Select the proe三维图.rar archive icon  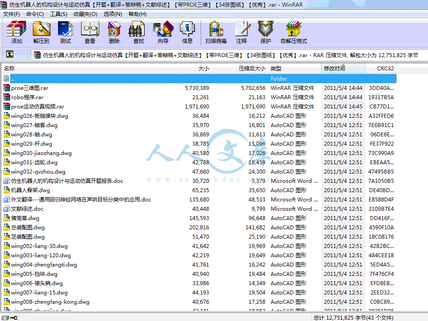click(x=7, y=88)
